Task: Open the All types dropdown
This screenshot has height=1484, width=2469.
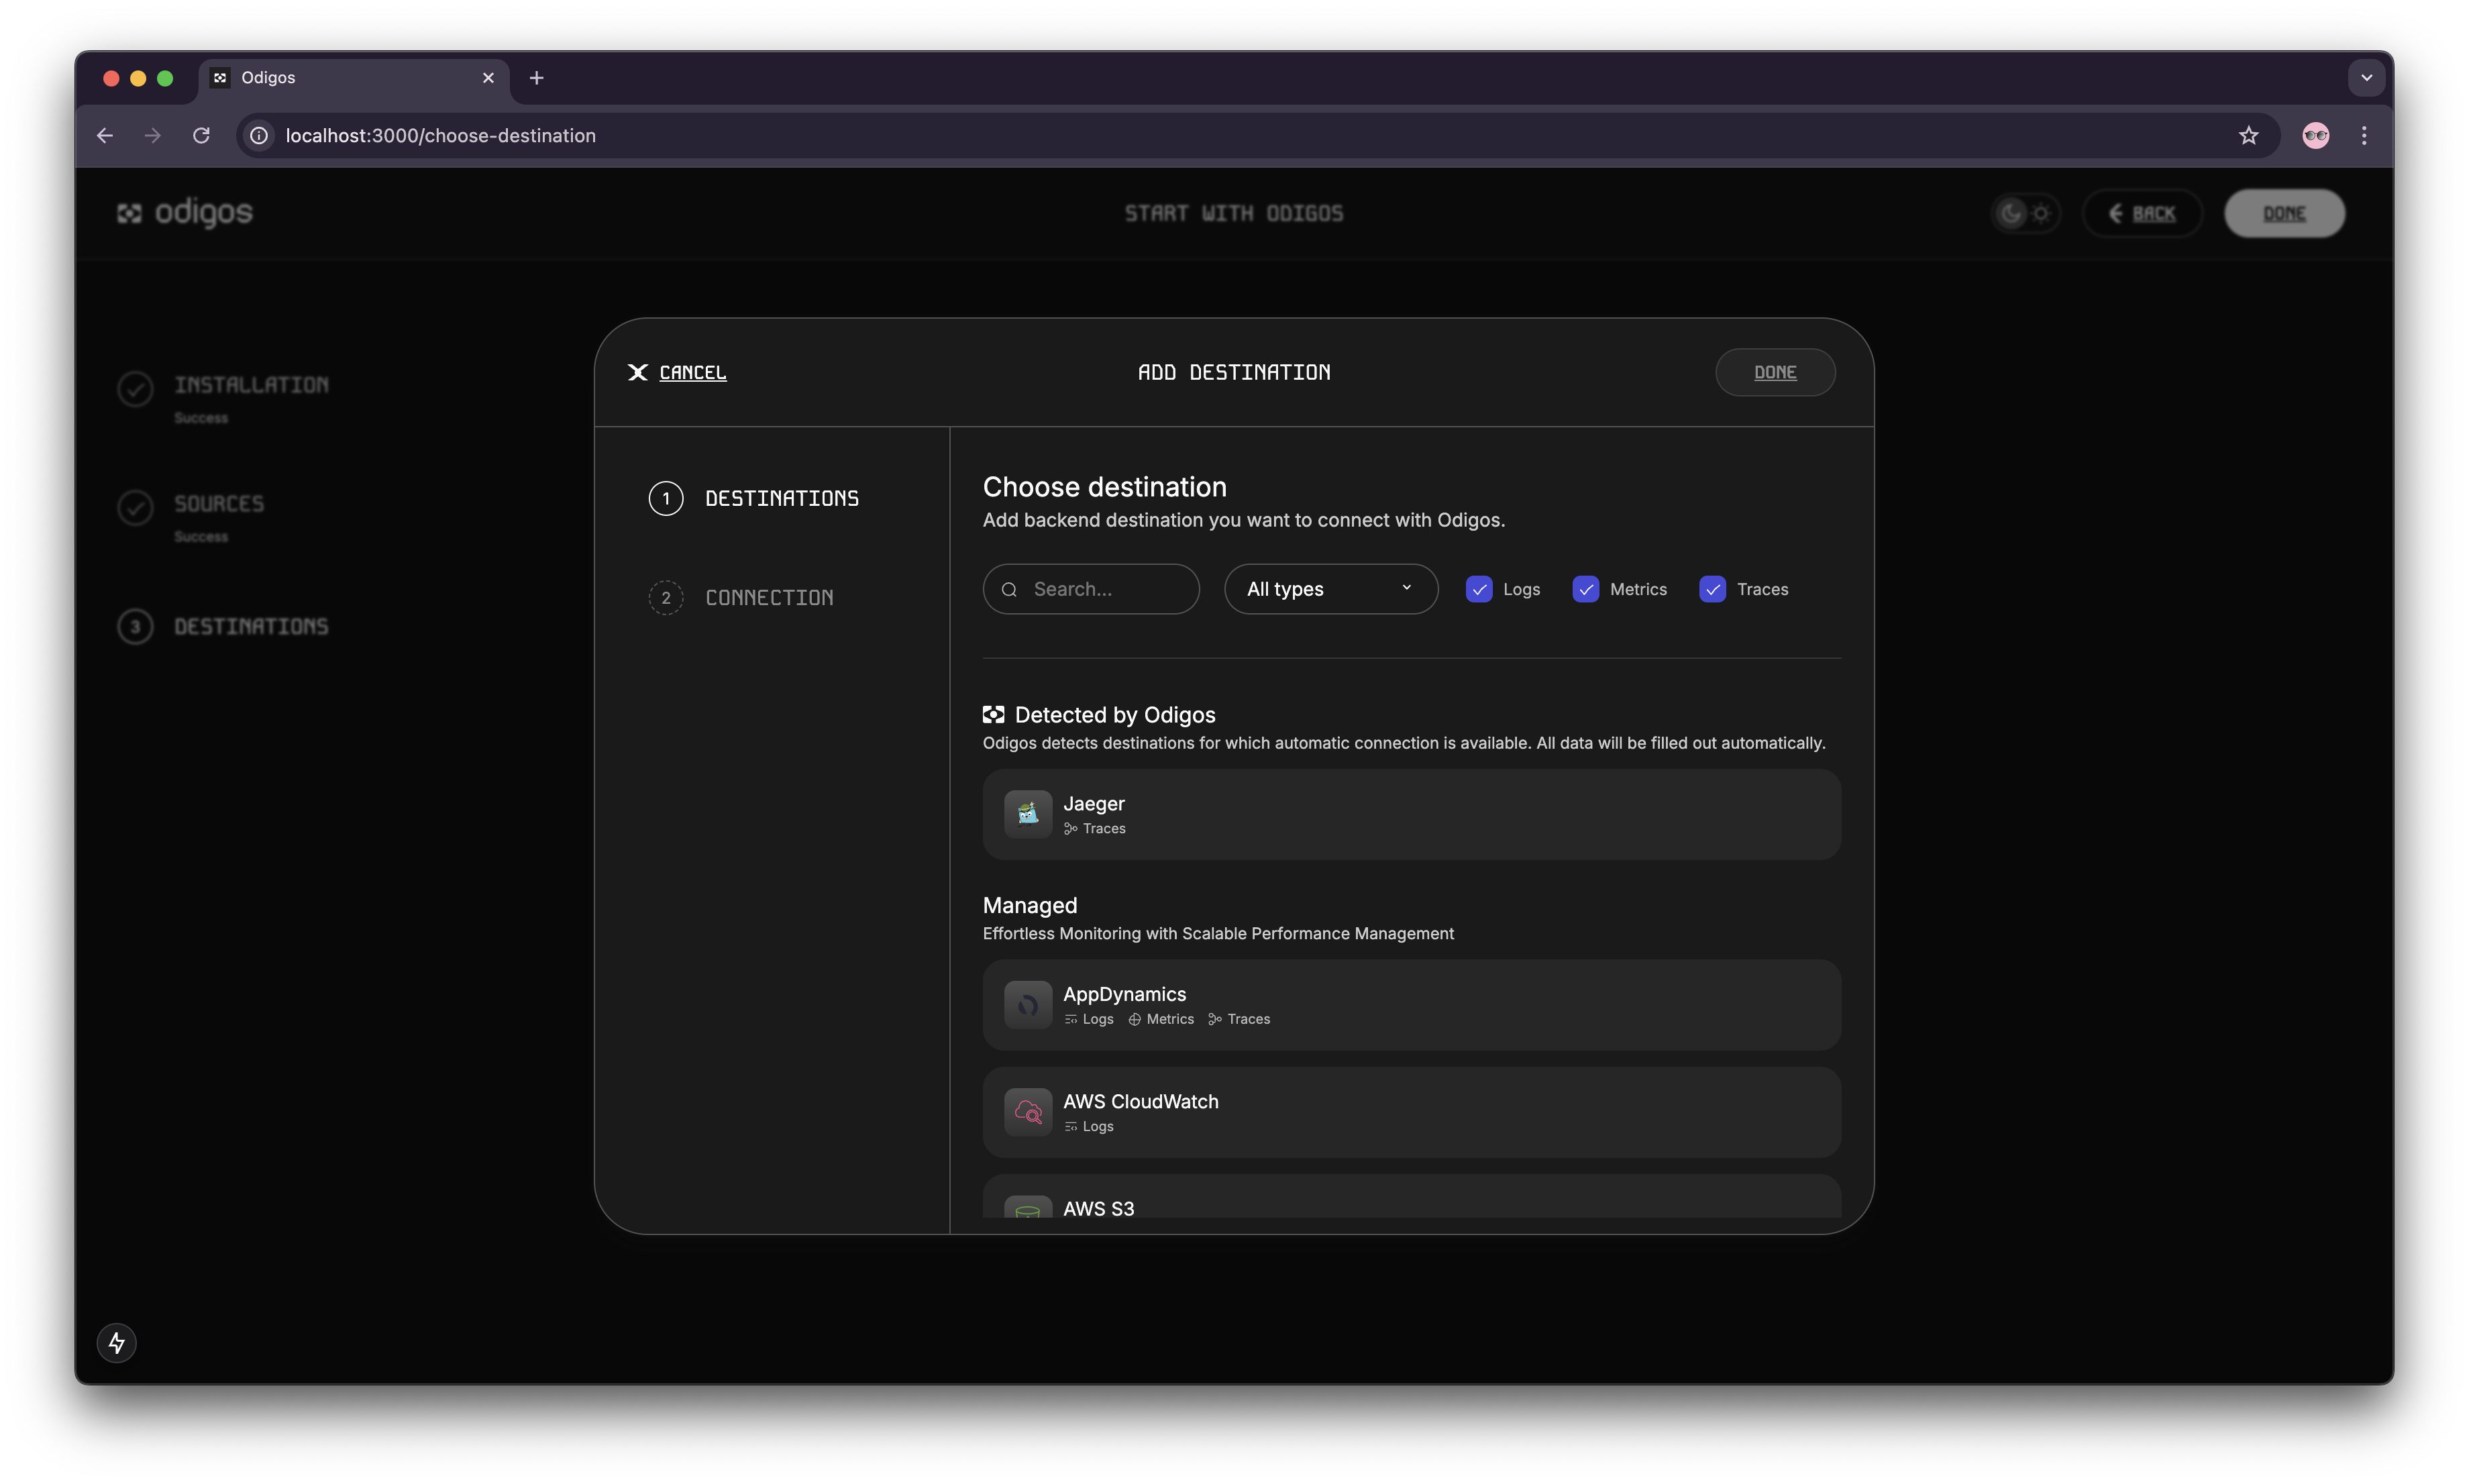Action: [1330, 589]
